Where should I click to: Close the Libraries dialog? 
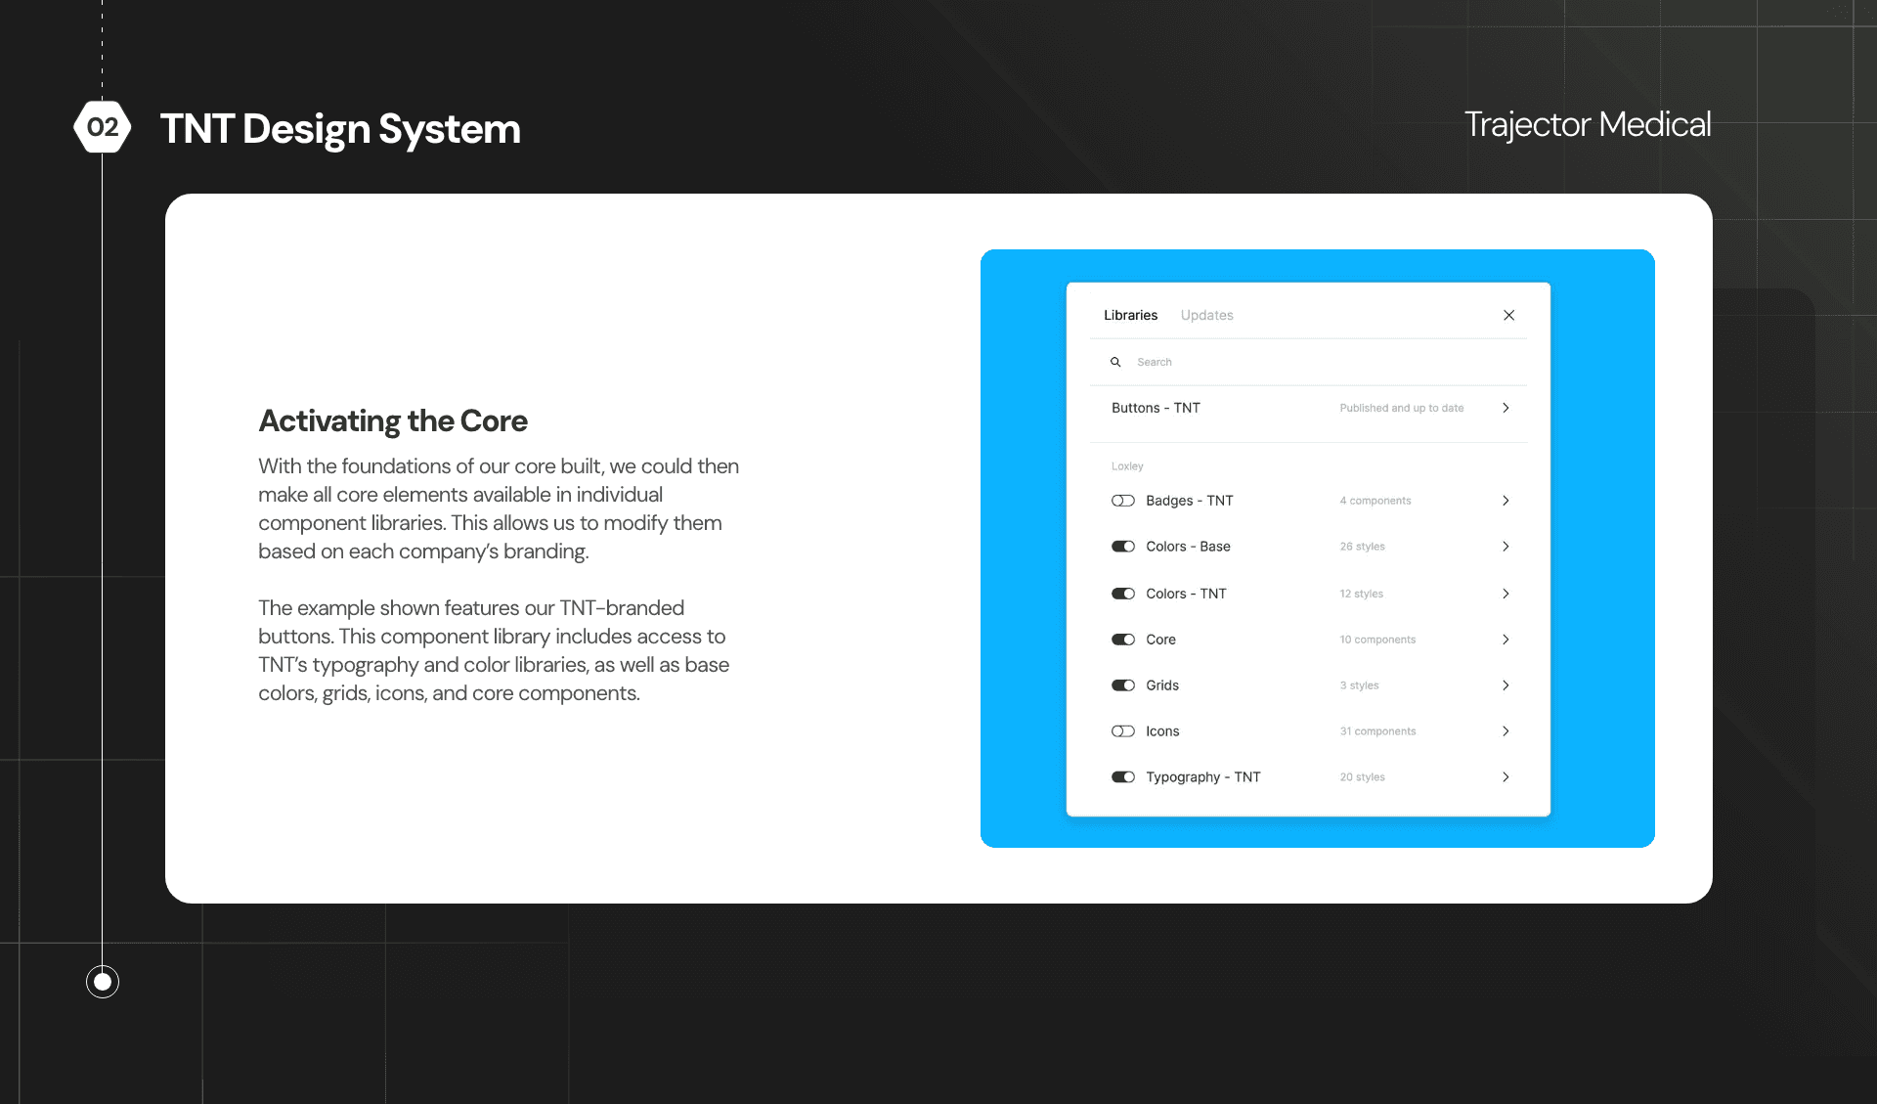pyautogui.click(x=1508, y=315)
